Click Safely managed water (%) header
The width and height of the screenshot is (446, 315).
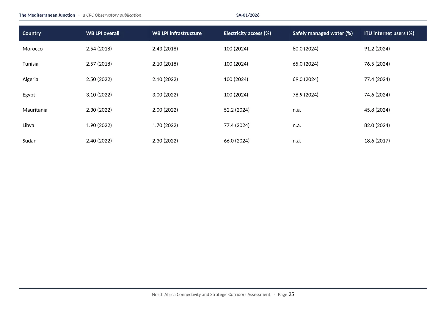point(323,33)
